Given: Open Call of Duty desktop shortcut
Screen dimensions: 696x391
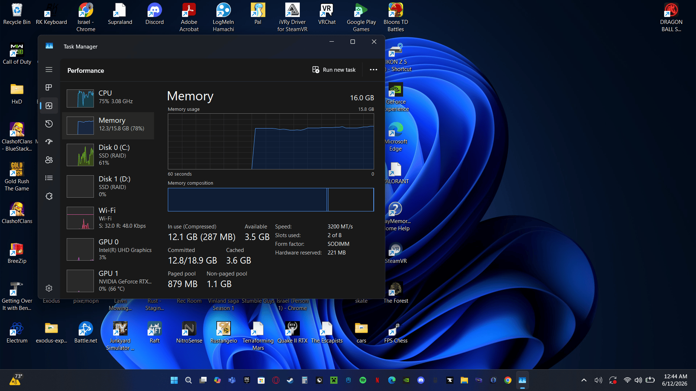Looking at the screenshot, I should [x=17, y=54].
